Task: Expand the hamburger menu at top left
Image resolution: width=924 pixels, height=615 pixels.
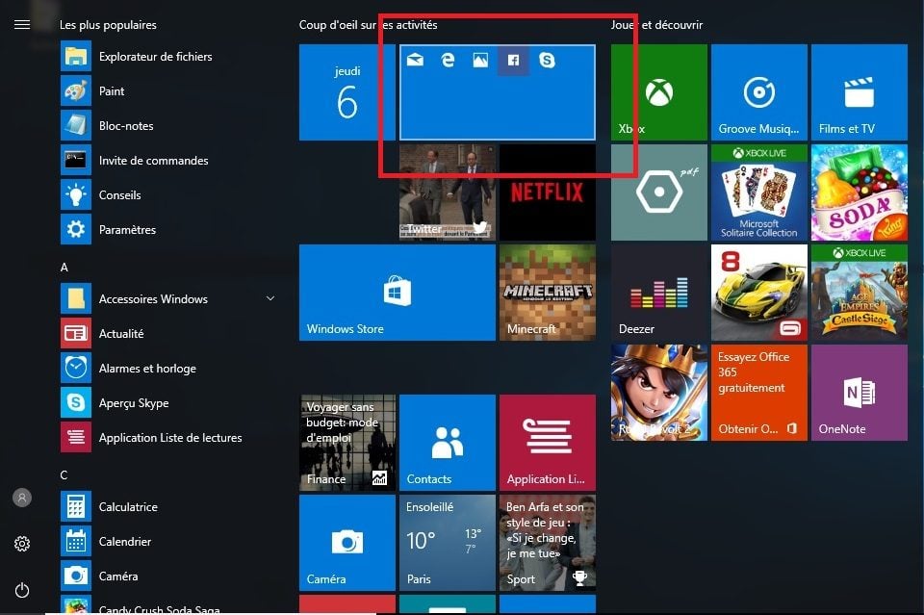Action: coord(22,25)
